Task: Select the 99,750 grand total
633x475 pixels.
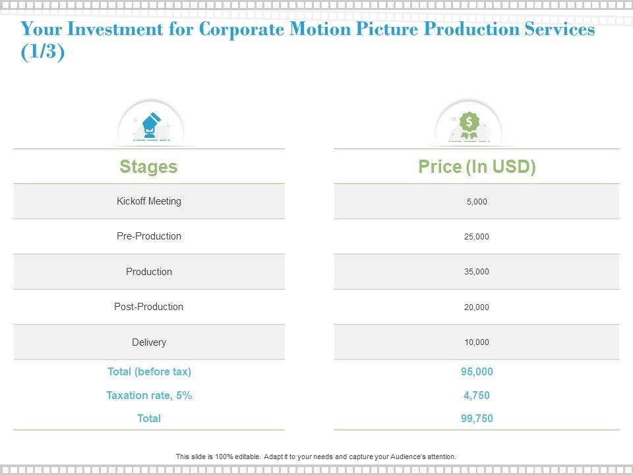Action: (x=477, y=418)
